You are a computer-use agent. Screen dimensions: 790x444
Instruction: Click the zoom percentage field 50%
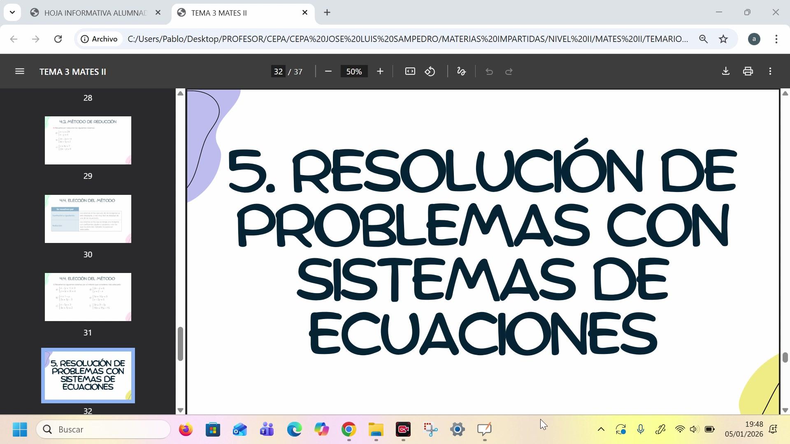[354, 72]
